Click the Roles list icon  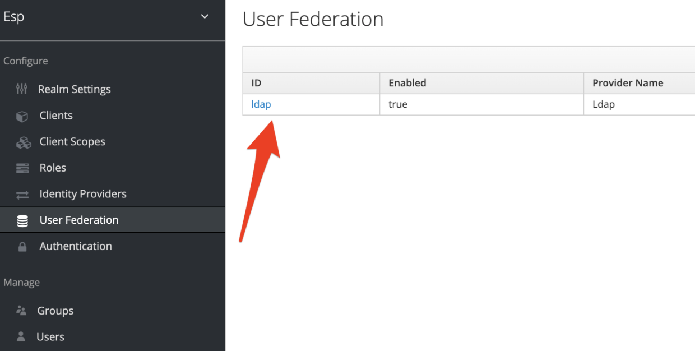coord(22,168)
